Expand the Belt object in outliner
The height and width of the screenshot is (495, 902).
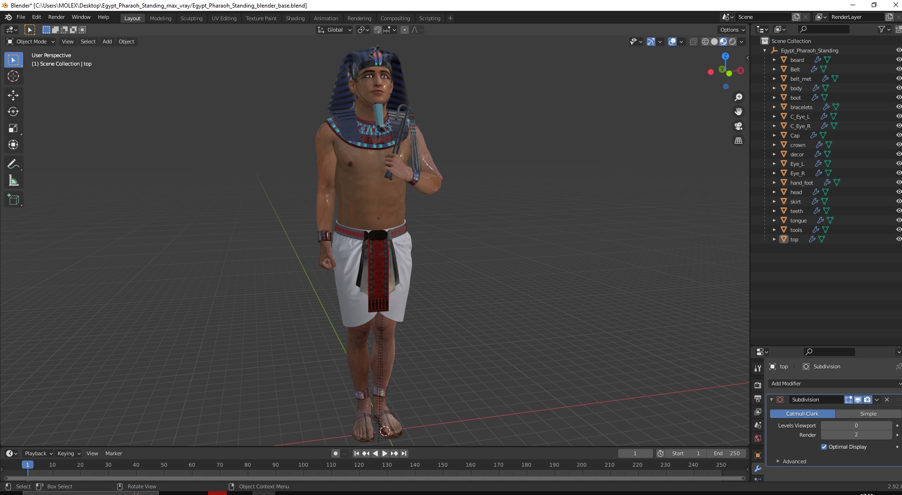pos(774,69)
